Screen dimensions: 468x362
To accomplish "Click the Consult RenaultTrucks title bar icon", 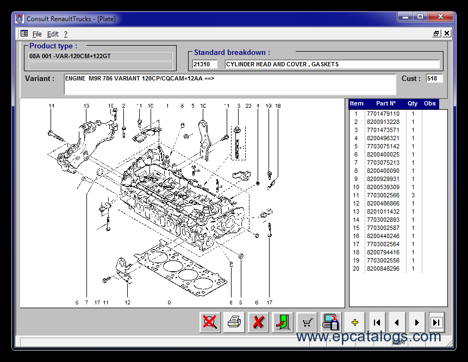I will 20,19.
